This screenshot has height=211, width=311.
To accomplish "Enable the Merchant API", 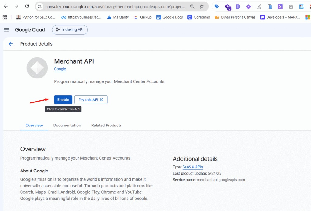I will tap(63, 100).
